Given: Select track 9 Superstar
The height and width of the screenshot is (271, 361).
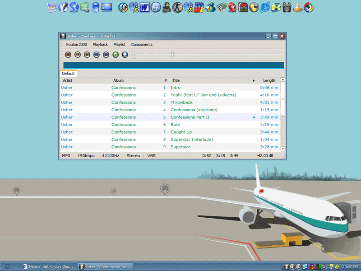Looking at the screenshot, I should [x=171, y=147].
